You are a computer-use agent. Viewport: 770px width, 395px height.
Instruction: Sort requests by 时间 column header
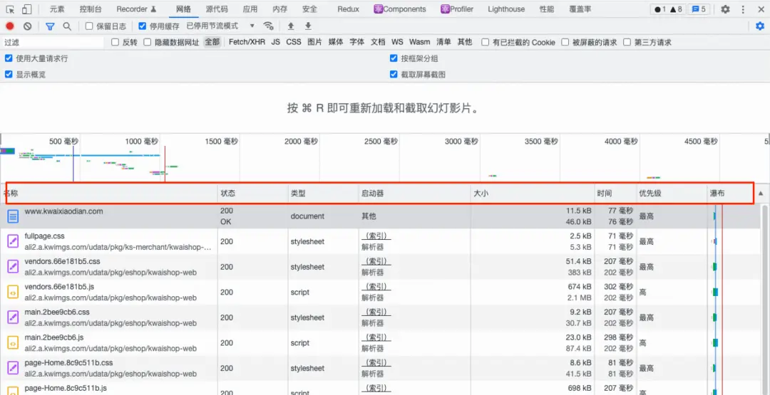(x=615, y=194)
